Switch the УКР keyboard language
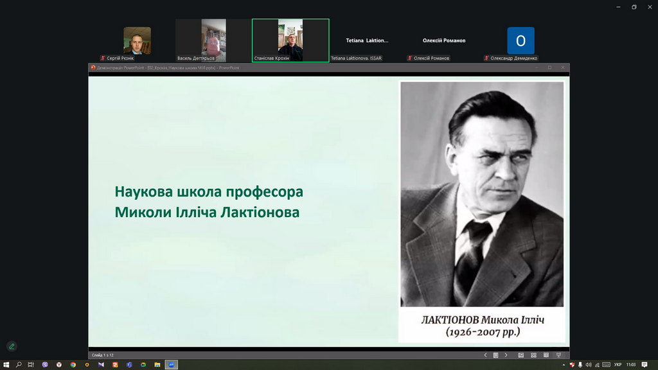The height and width of the screenshot is (370, 658). click(618, 364)
